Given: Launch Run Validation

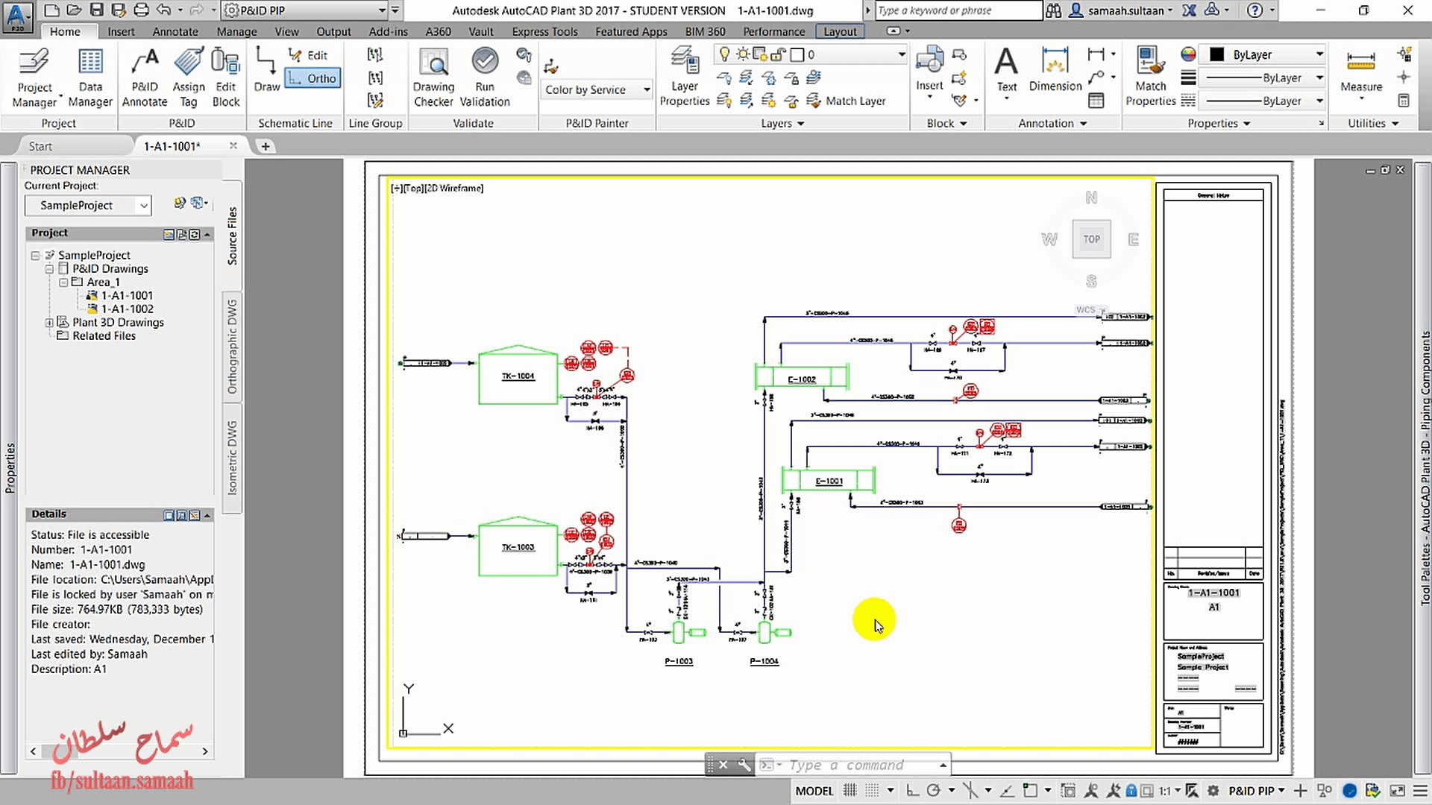Looking at the screenshot, I should [485, 75].
